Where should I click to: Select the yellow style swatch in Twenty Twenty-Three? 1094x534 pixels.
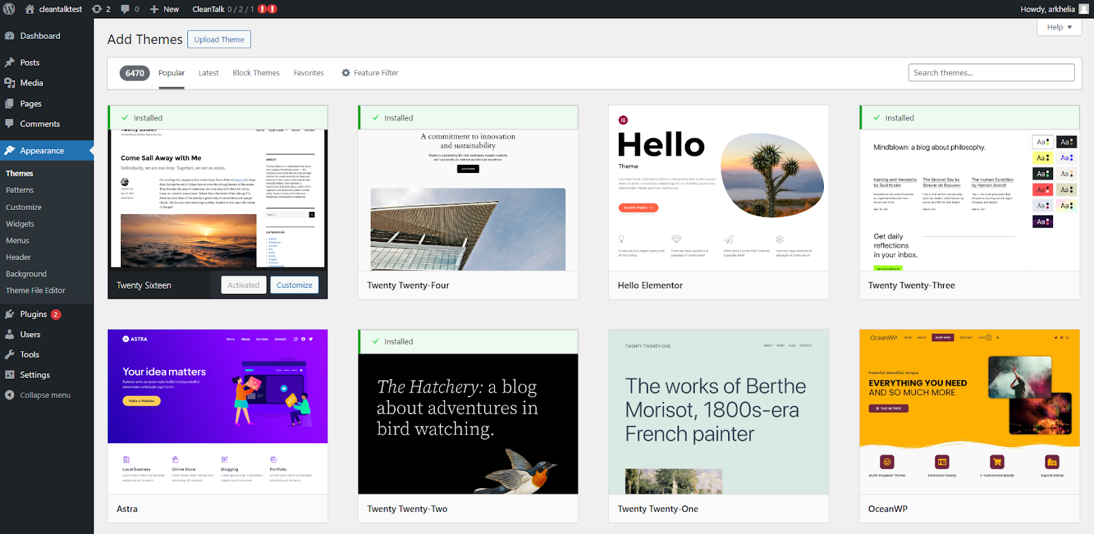(1043, 158)
